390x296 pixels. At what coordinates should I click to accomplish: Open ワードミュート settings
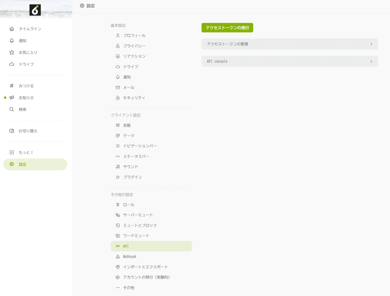(x=136, y=236)
